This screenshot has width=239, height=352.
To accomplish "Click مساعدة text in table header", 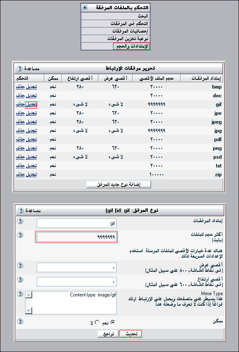I will pyautogui.click(x=32, y=68).
